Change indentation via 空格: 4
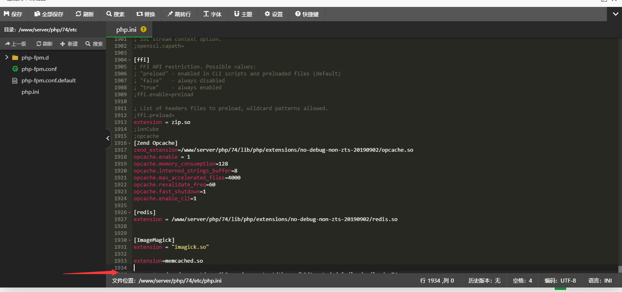This screenshot has height=292, width=622. [522, 281]
